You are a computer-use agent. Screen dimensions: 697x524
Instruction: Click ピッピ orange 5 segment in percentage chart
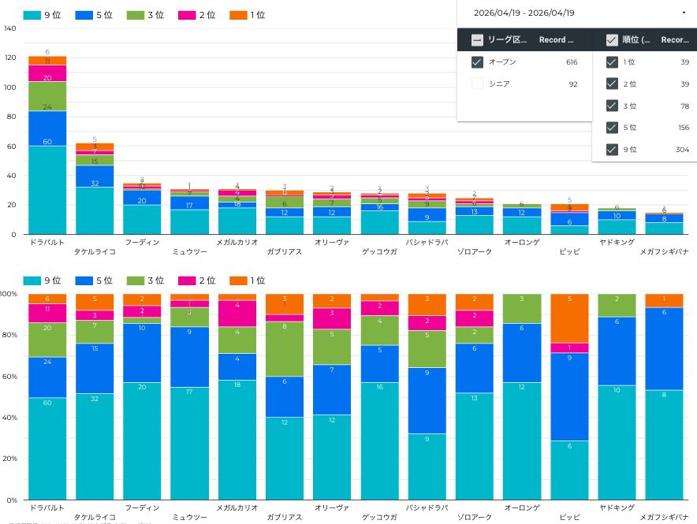pos(570,318)
